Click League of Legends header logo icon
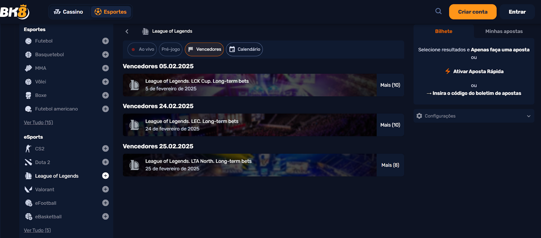Image resolution: width=541 pixels, height=238 pixels. pyautogui.click(x=145, y=31)
